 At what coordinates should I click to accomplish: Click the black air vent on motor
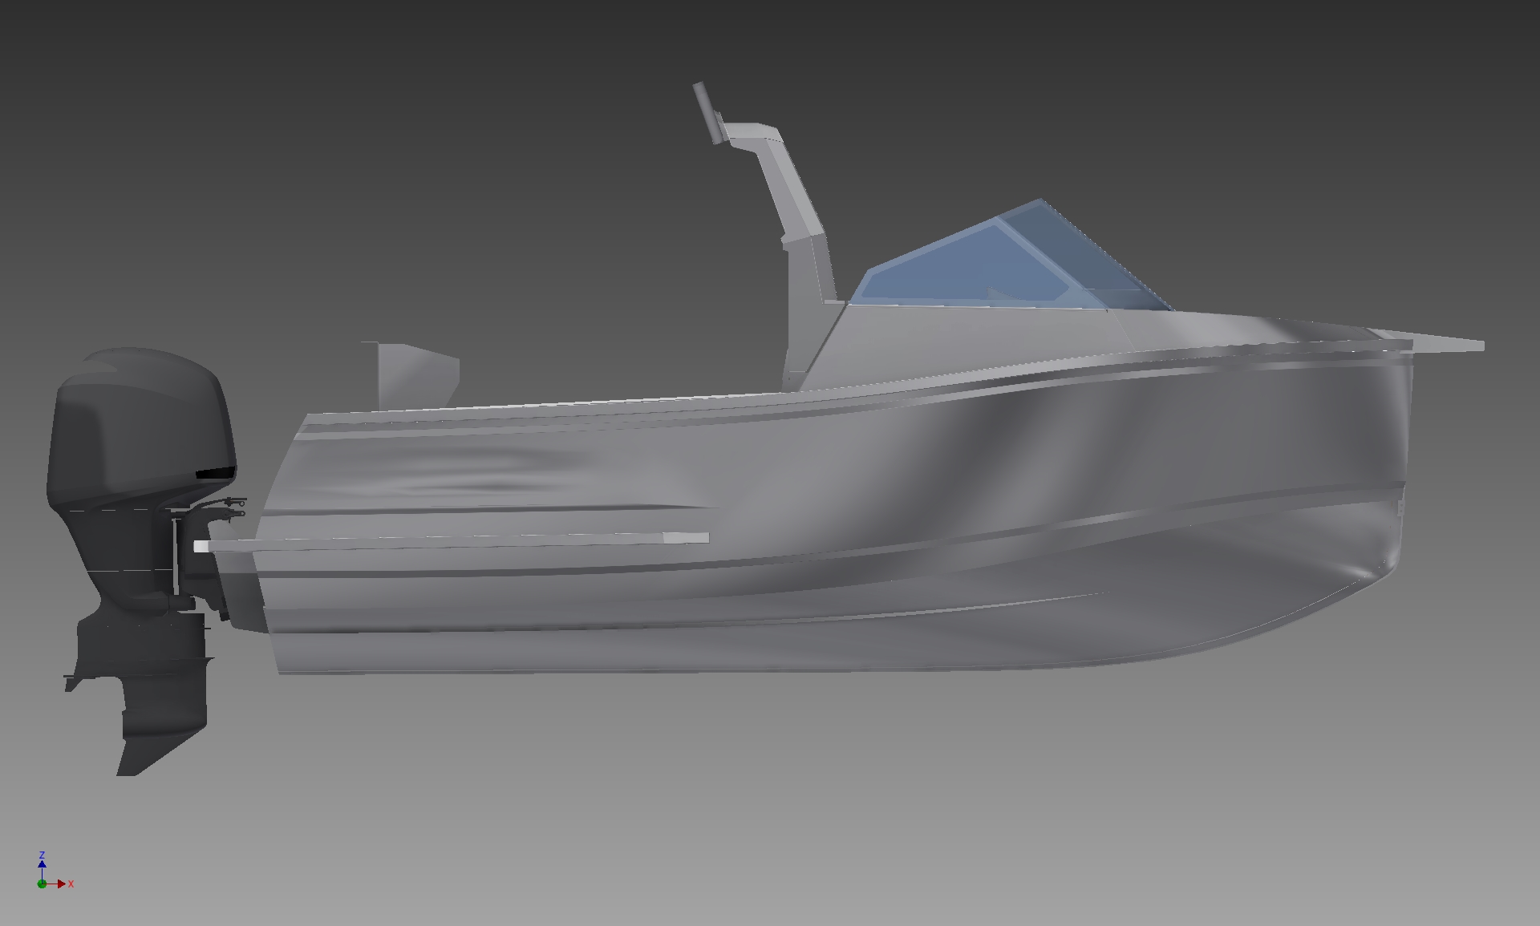(x=215, y=473)
